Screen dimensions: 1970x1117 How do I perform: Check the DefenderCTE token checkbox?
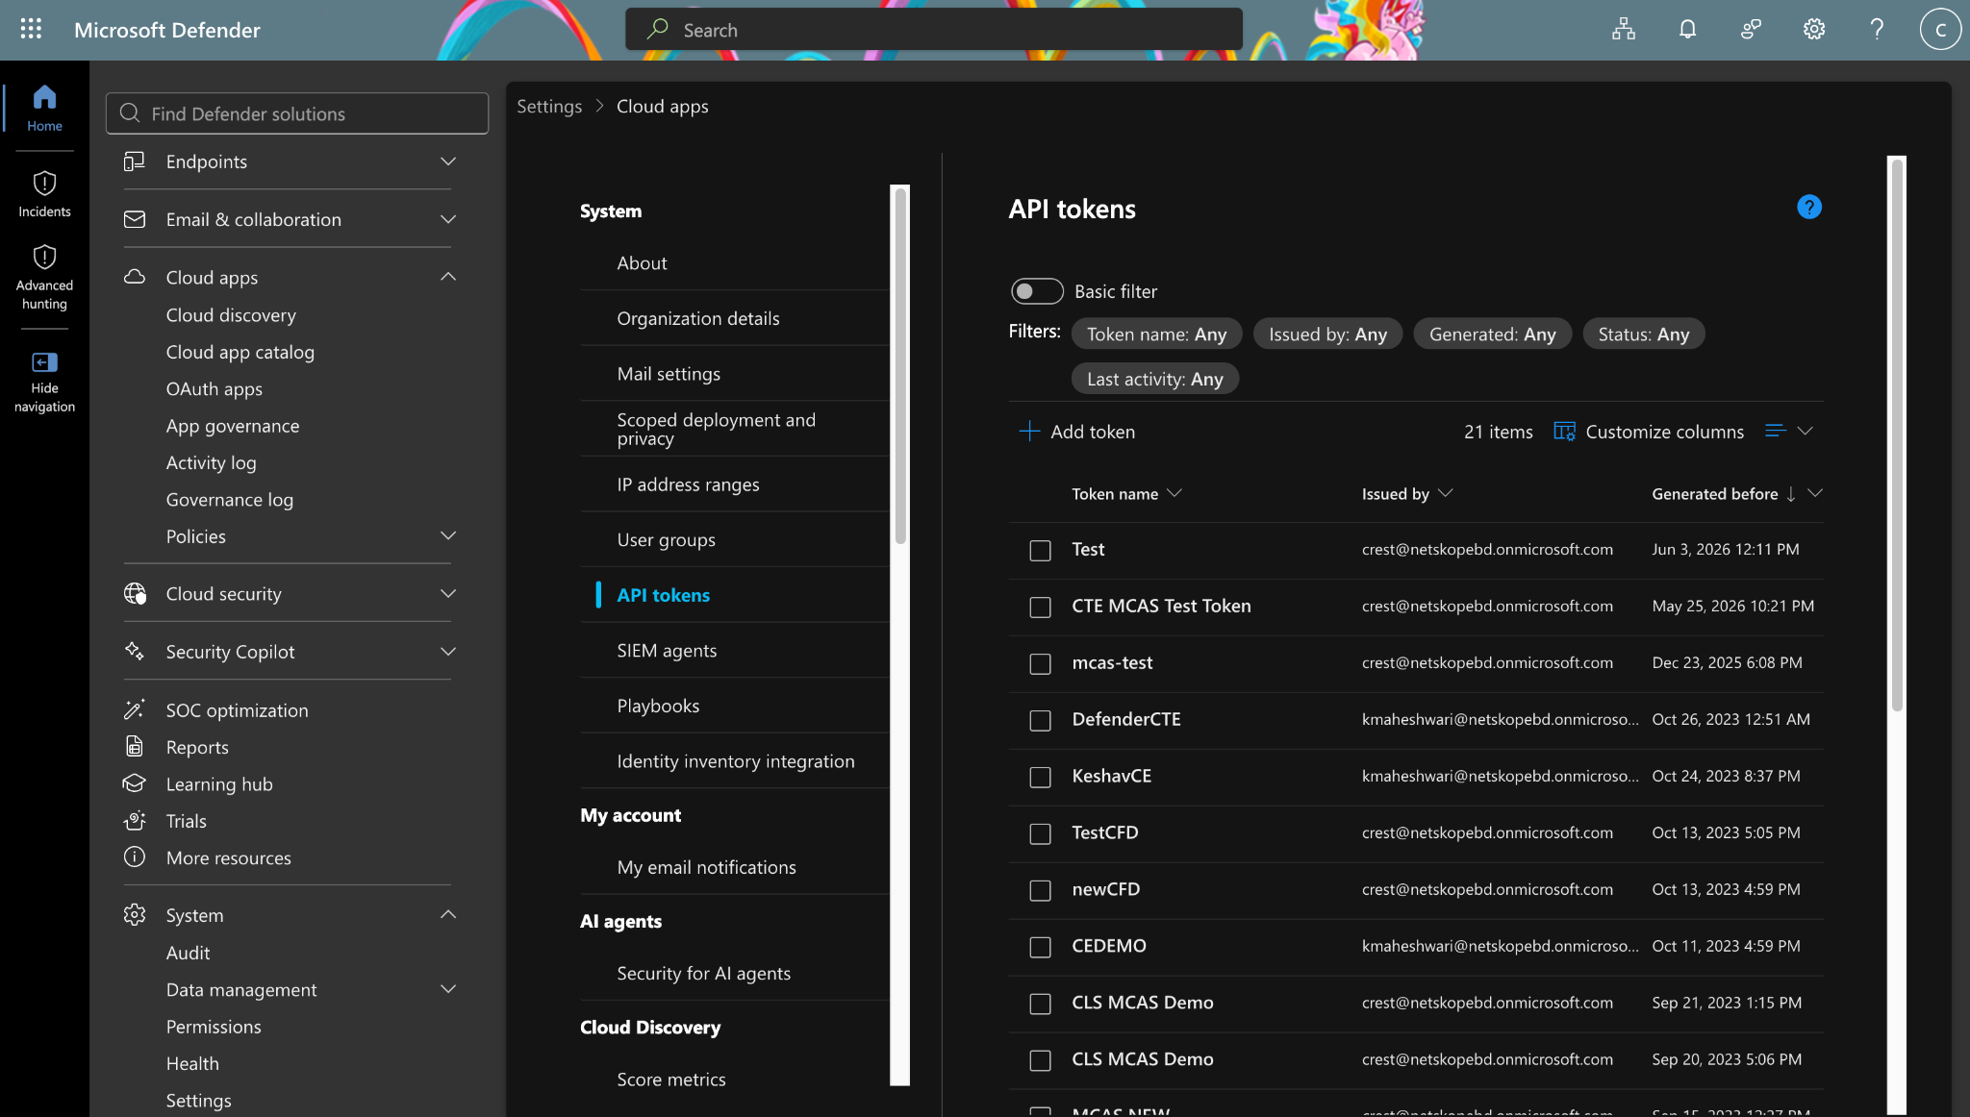[1040, 720]
